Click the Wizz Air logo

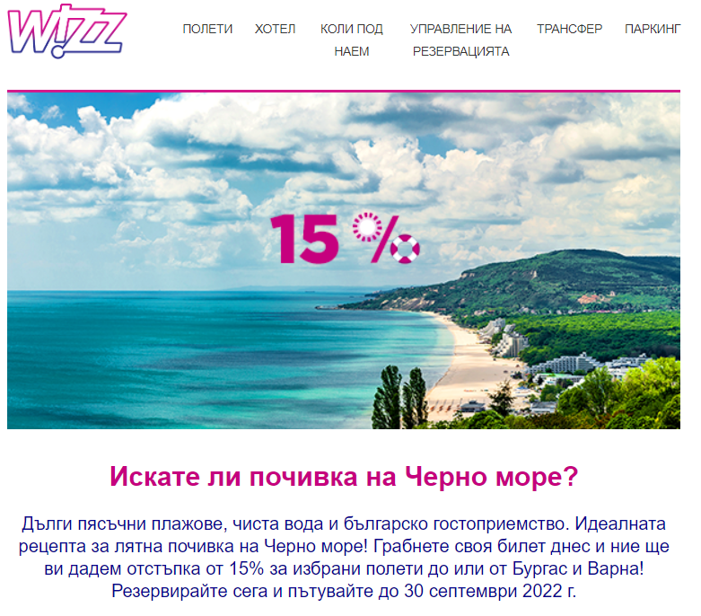[67, 31]
